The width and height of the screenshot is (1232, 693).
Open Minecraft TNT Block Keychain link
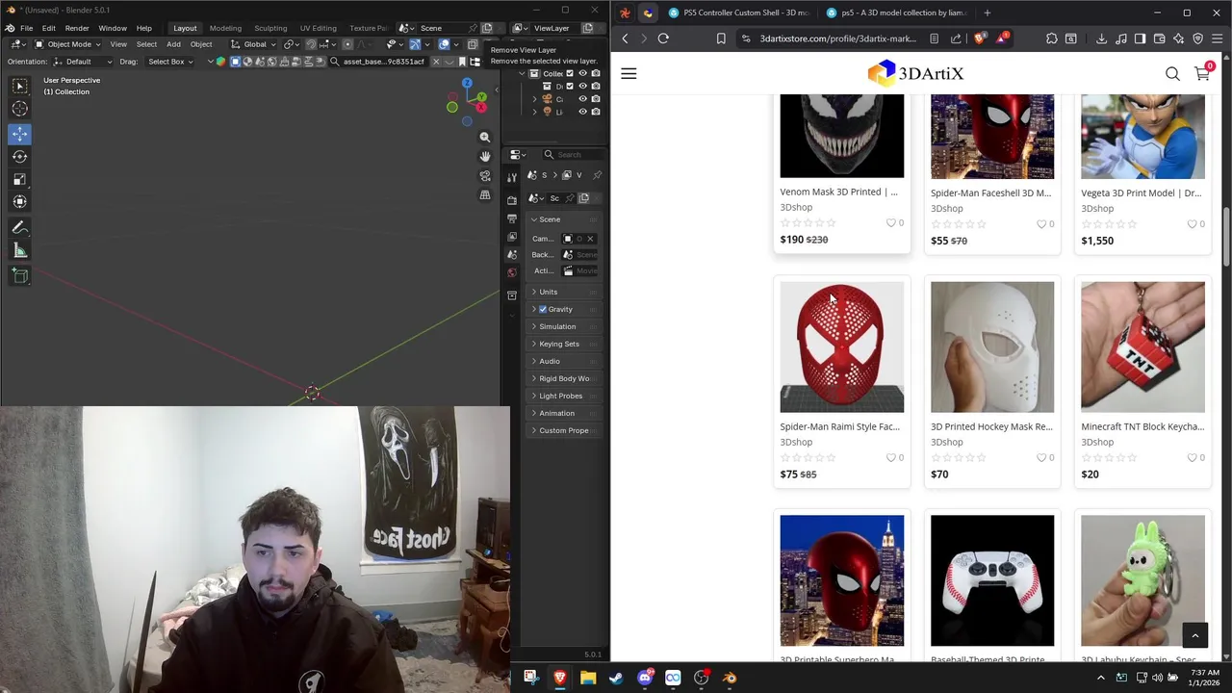1142,426
